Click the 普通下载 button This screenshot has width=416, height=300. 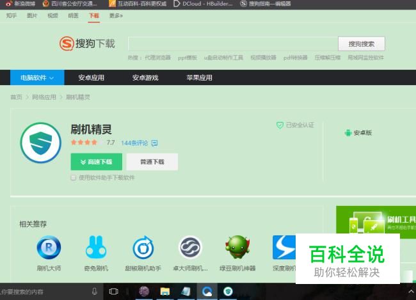click(x=152, y=162)
